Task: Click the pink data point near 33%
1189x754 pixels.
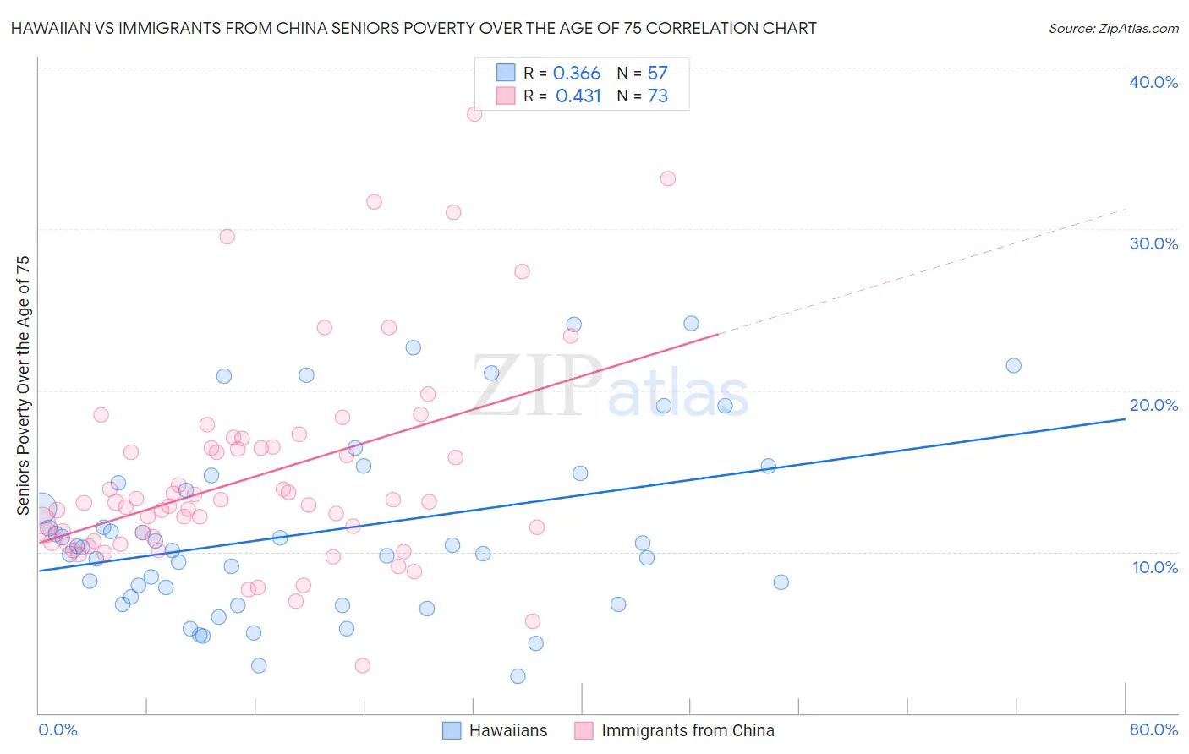Action: click(668, 178)
